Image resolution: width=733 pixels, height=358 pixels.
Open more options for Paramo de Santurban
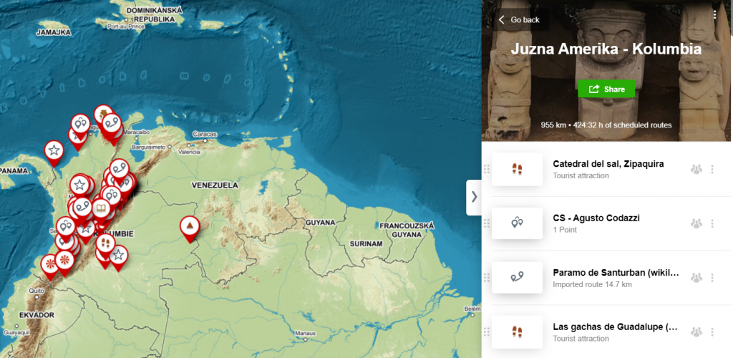tap(712, 278)
